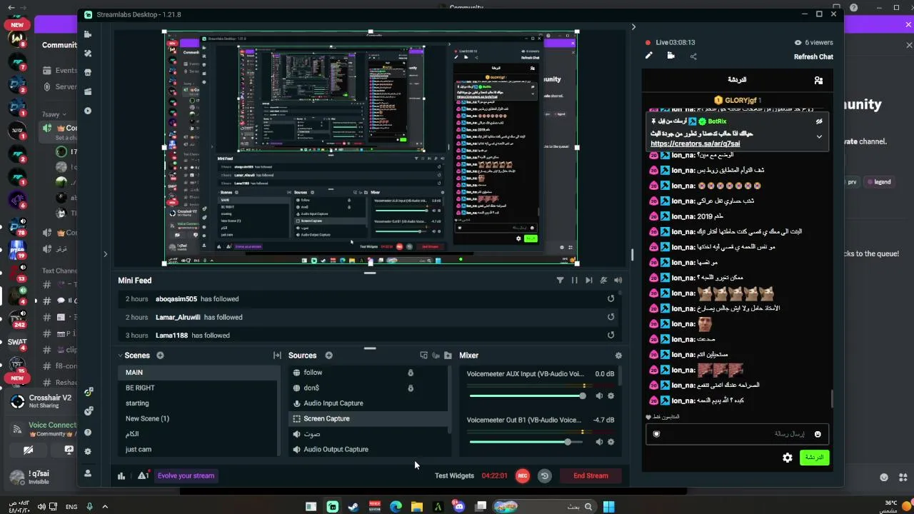This screenshot has height=514, width=914.
Task: Expand the left panel arrow beside preview
Action: [105, 254]
